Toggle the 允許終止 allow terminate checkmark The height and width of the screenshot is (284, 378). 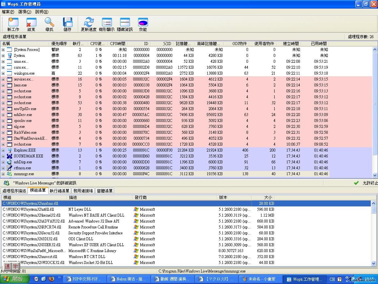click(356, 183)
